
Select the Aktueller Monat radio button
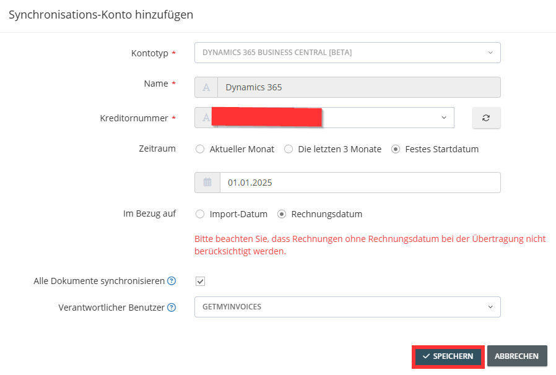click(x=200, y=149)
